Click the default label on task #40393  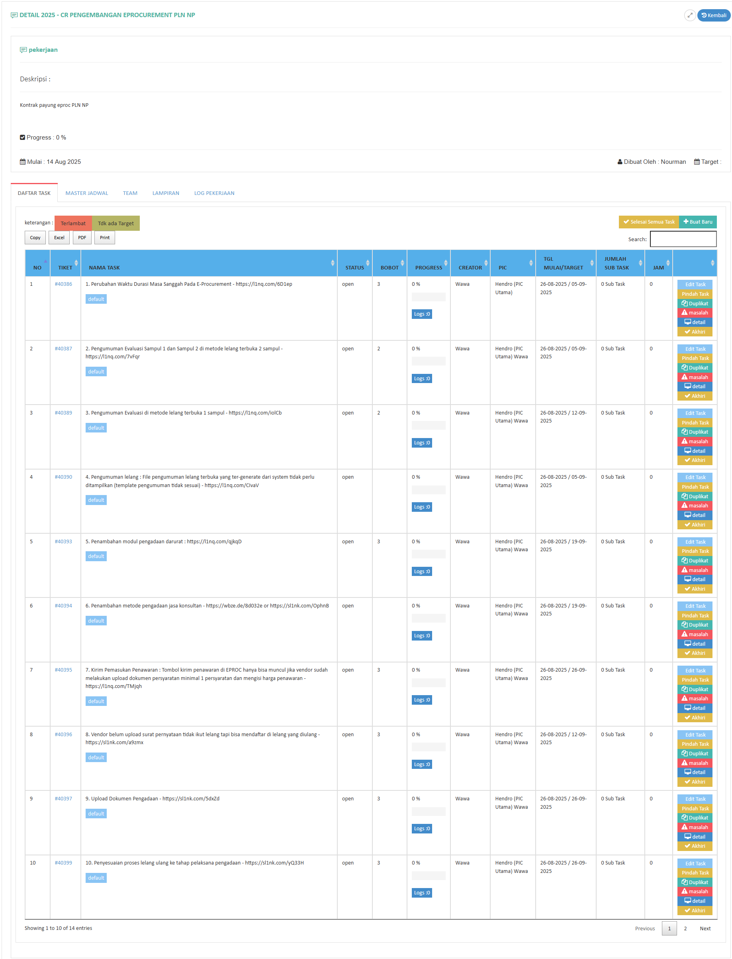(x=96, y=556)
